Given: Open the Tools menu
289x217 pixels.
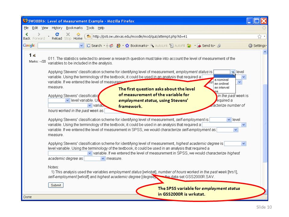Looking at the screenshot, I should (x=90, y=28).
